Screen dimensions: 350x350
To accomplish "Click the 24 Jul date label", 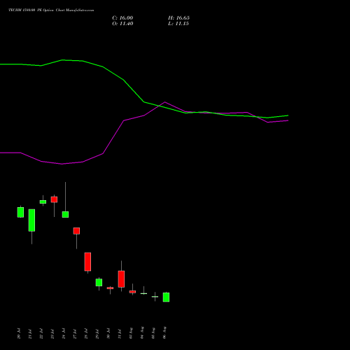I will point(64,334).
